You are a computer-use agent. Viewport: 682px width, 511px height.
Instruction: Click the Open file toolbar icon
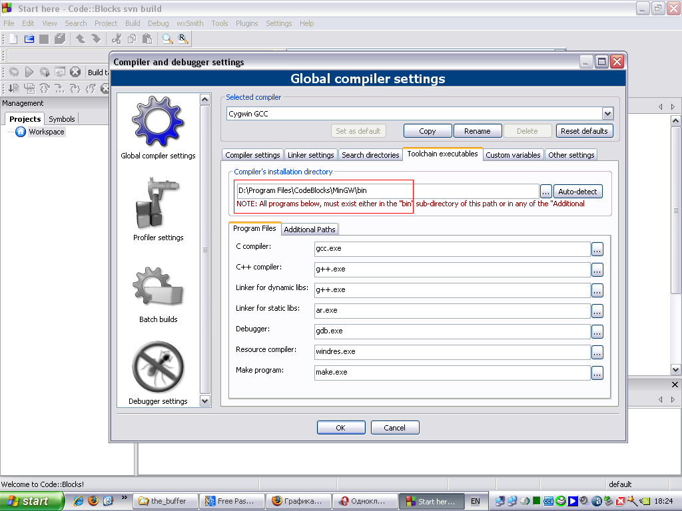coord(29,39)
